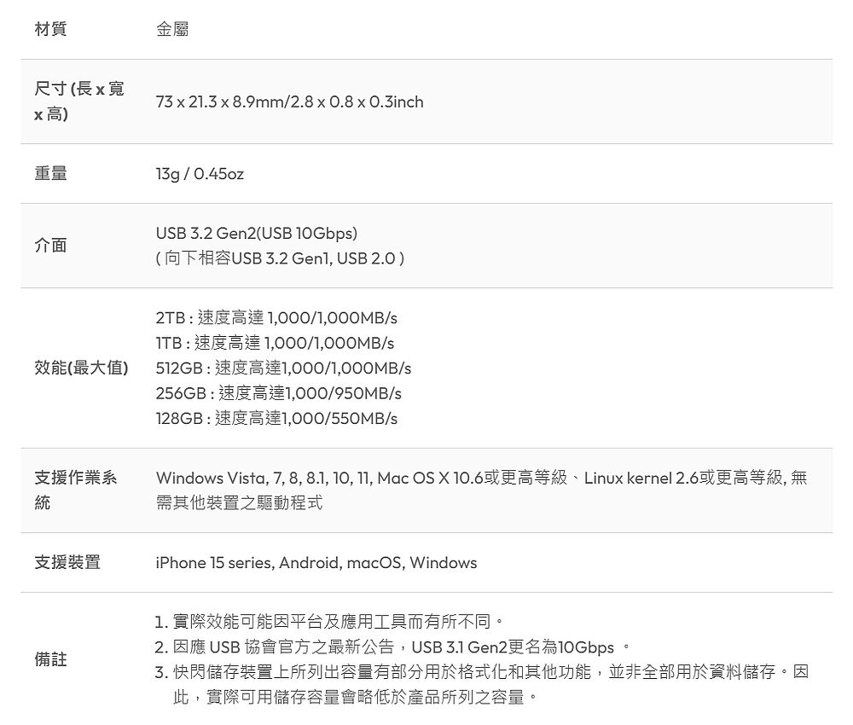Click the Windows Vista supported OS text
Viewport: 853px width, 725px height.
point(481,490)
